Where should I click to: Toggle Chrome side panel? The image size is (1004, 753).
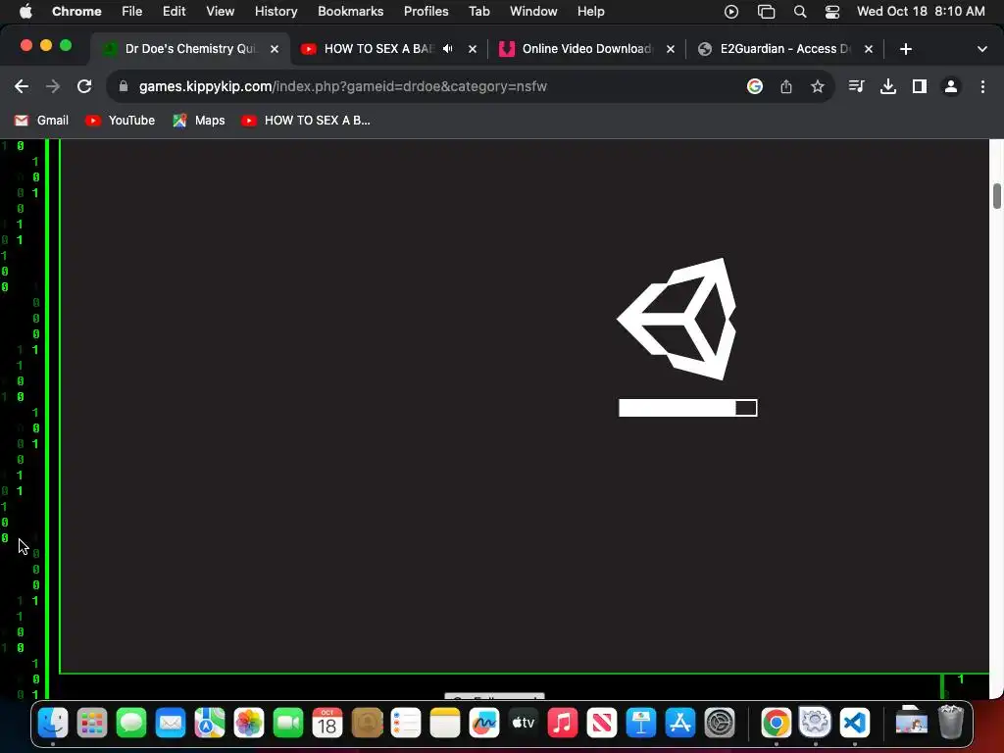point(920,86)
